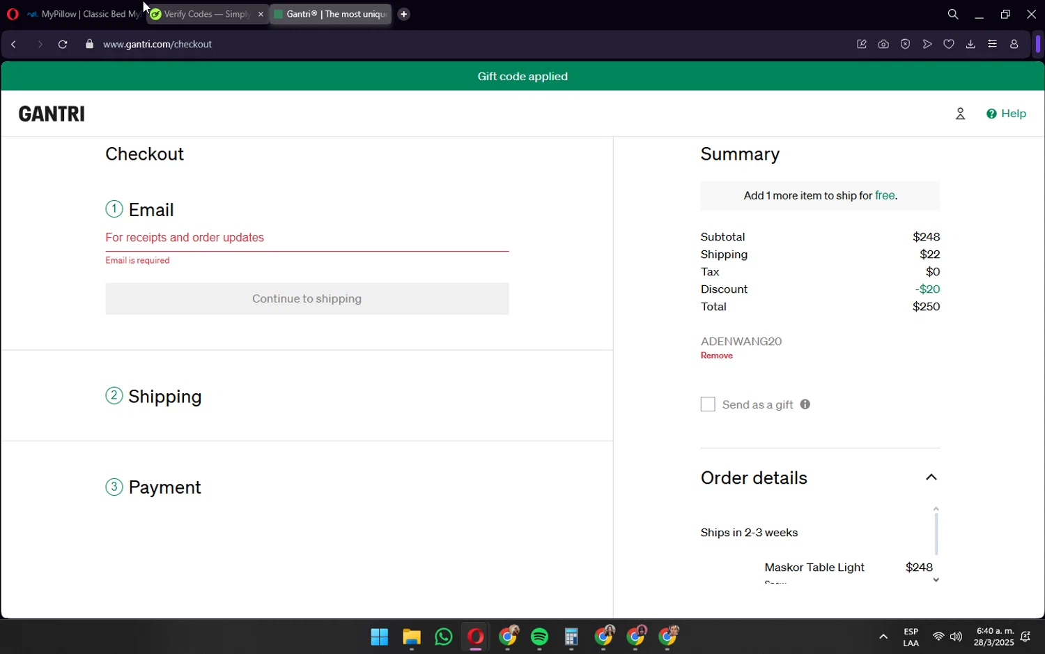Focus the address bar URL

[157, 44]
